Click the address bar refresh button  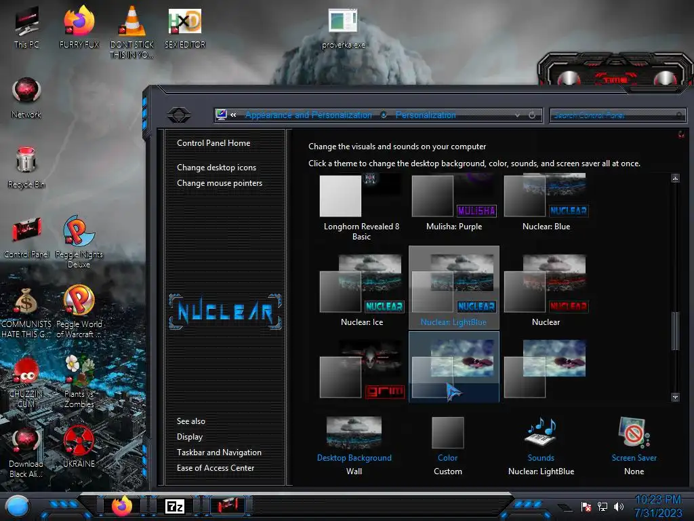pyautogui.click(x=532, y=115)
